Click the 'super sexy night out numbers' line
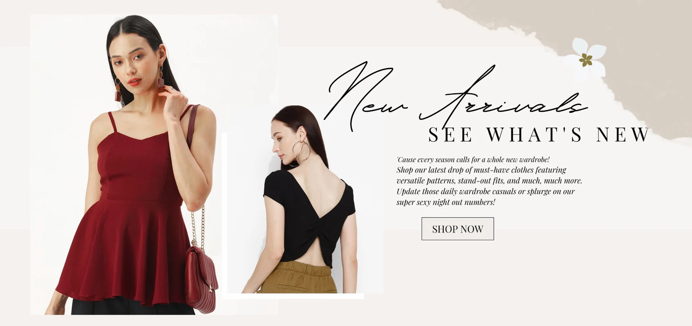 [446, 202]
